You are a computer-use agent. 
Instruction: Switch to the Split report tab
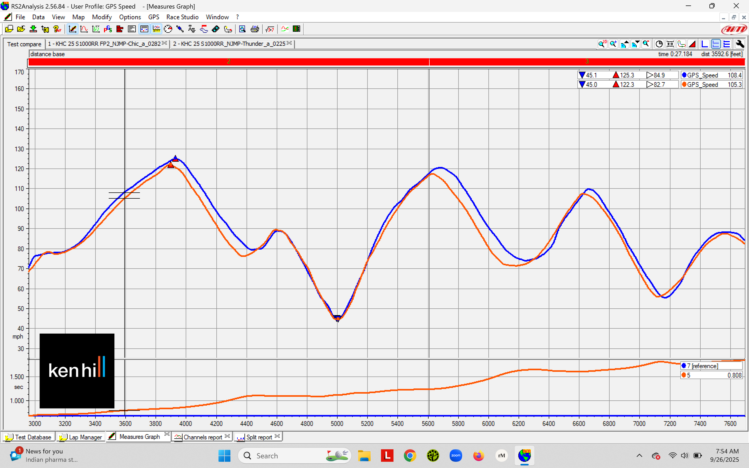[x=259, y=437]
